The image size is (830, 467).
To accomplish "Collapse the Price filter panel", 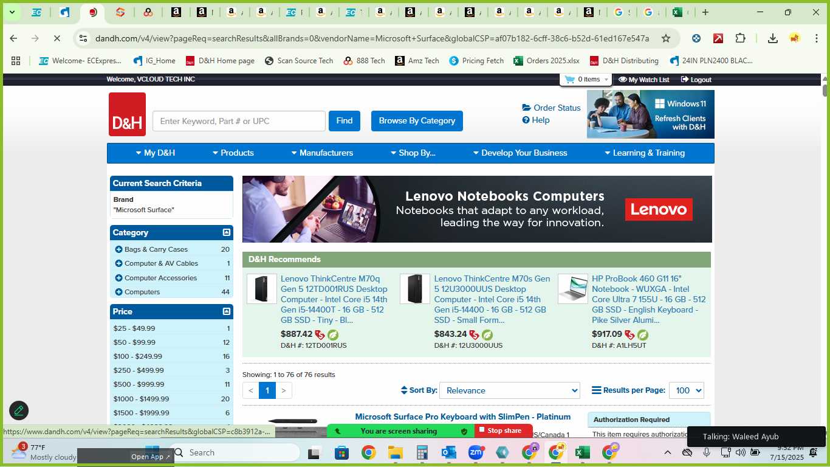I will [227, 311].
